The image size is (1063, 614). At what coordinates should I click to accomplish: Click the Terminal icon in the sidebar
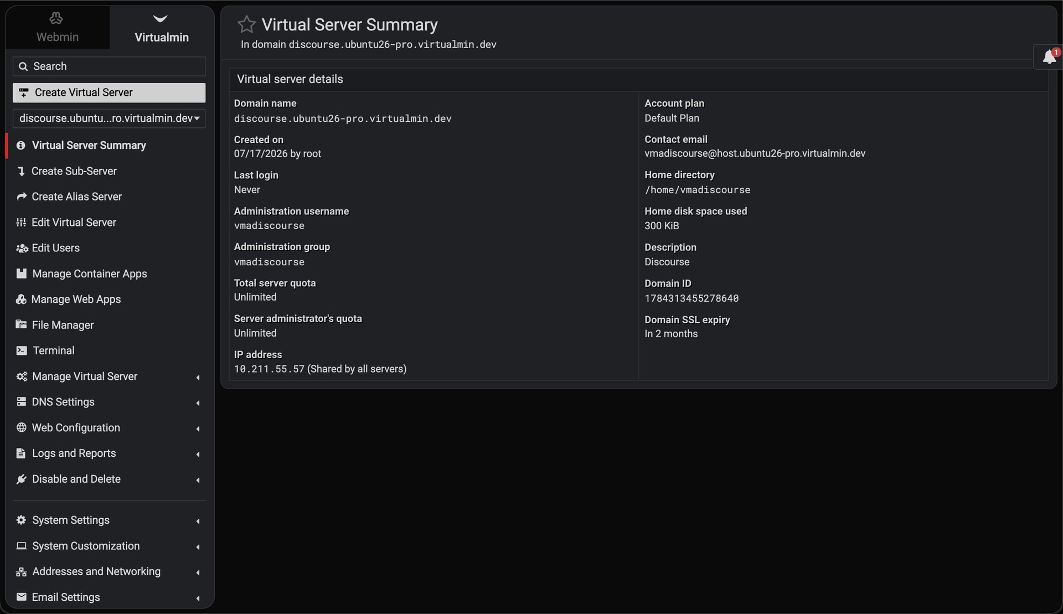(x=22, y=350)
